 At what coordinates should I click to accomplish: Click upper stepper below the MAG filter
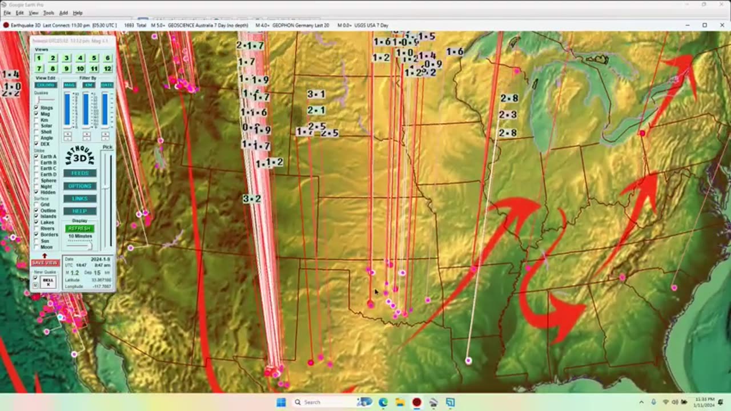tap(68, 134)
